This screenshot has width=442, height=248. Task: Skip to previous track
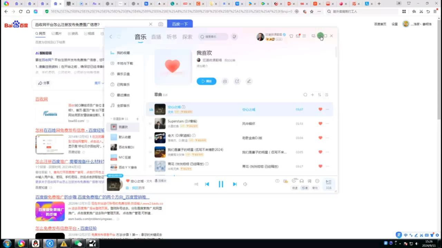point(207,184)
